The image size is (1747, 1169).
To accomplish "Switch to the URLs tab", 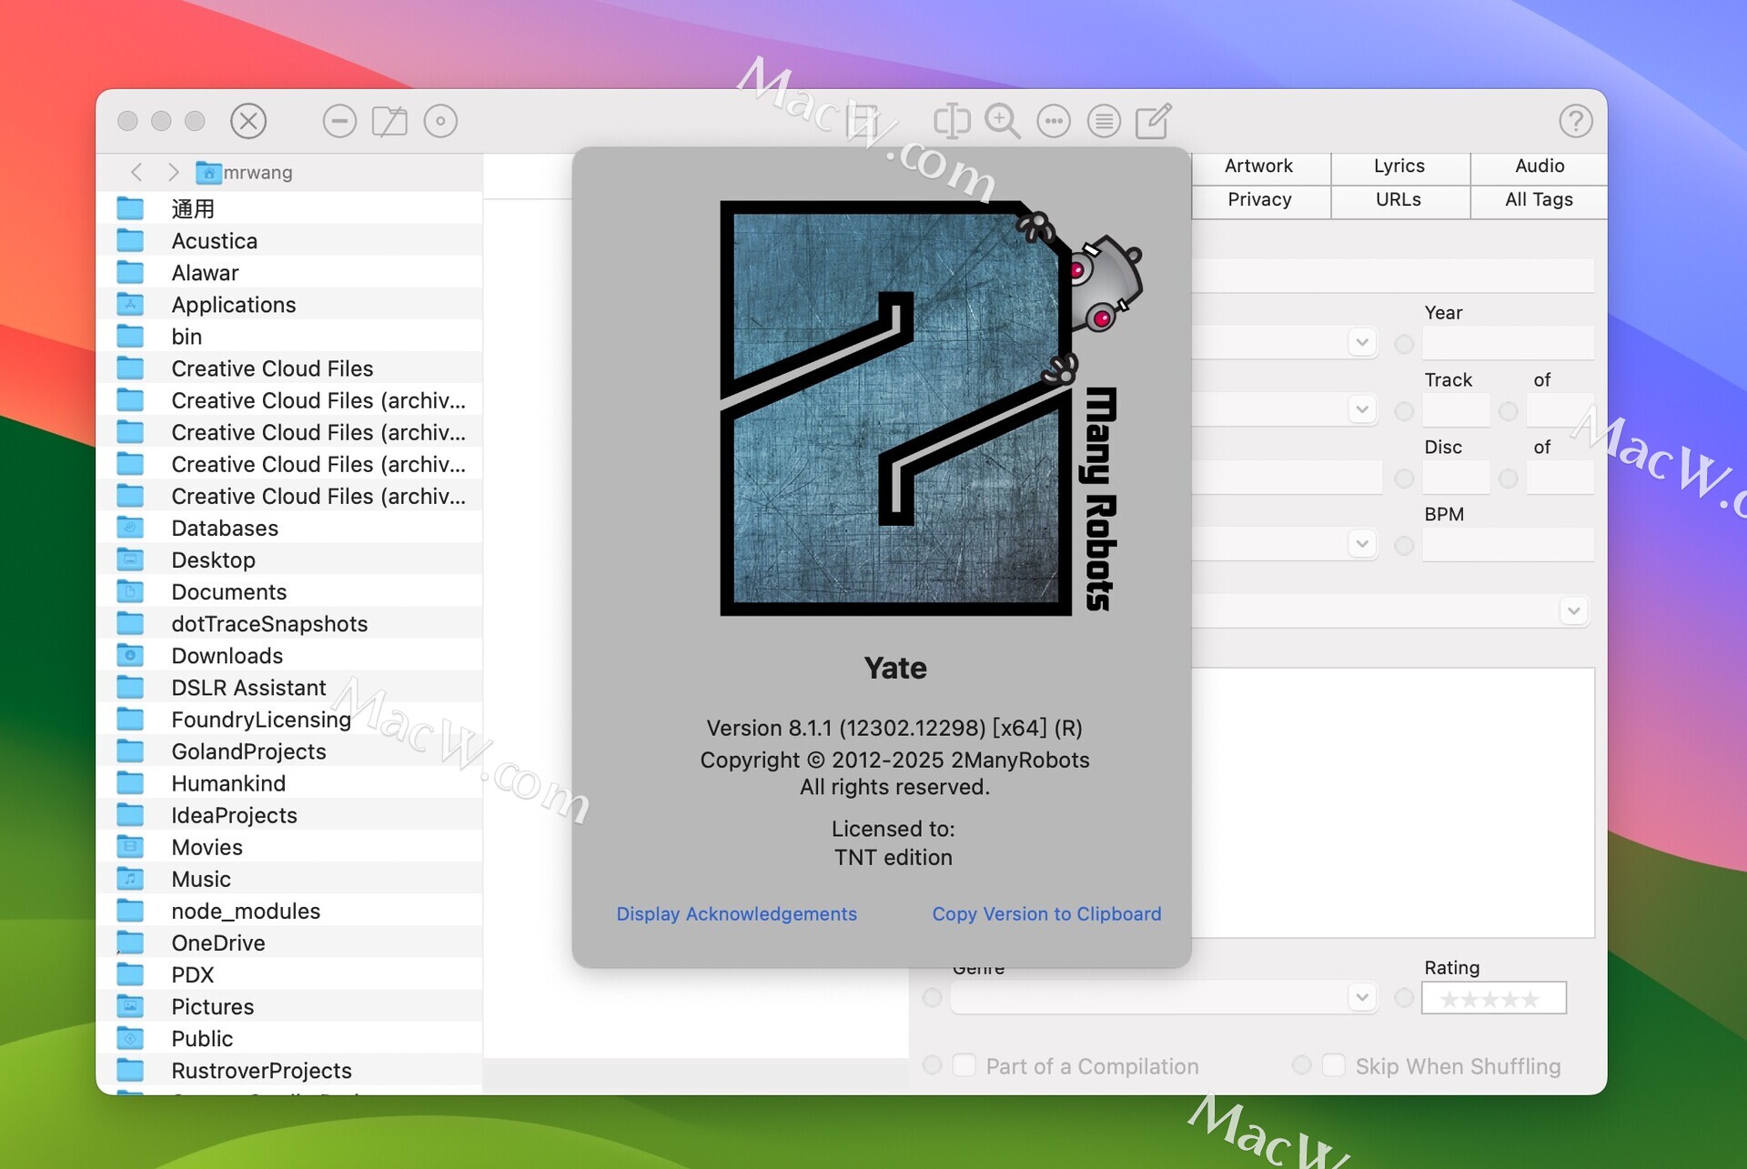I will pos(1399,200).
